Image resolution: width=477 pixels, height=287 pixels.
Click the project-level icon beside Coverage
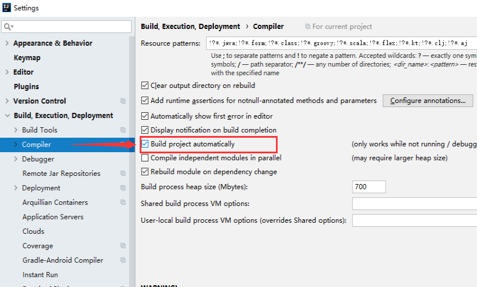point(123,246)
